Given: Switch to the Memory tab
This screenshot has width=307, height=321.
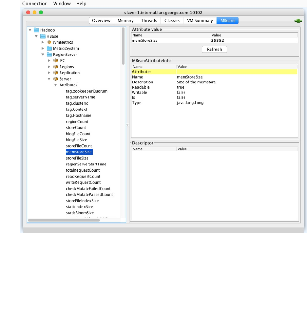Looking at the screenshot, I should click(x=125, y=20).
